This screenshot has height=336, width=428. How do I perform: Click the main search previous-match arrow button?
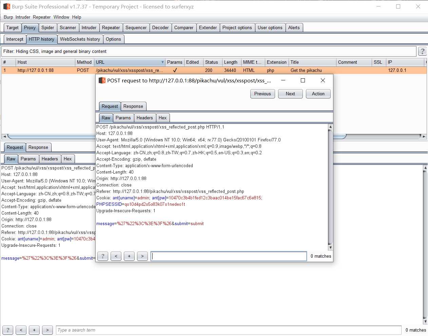point(21,330)
